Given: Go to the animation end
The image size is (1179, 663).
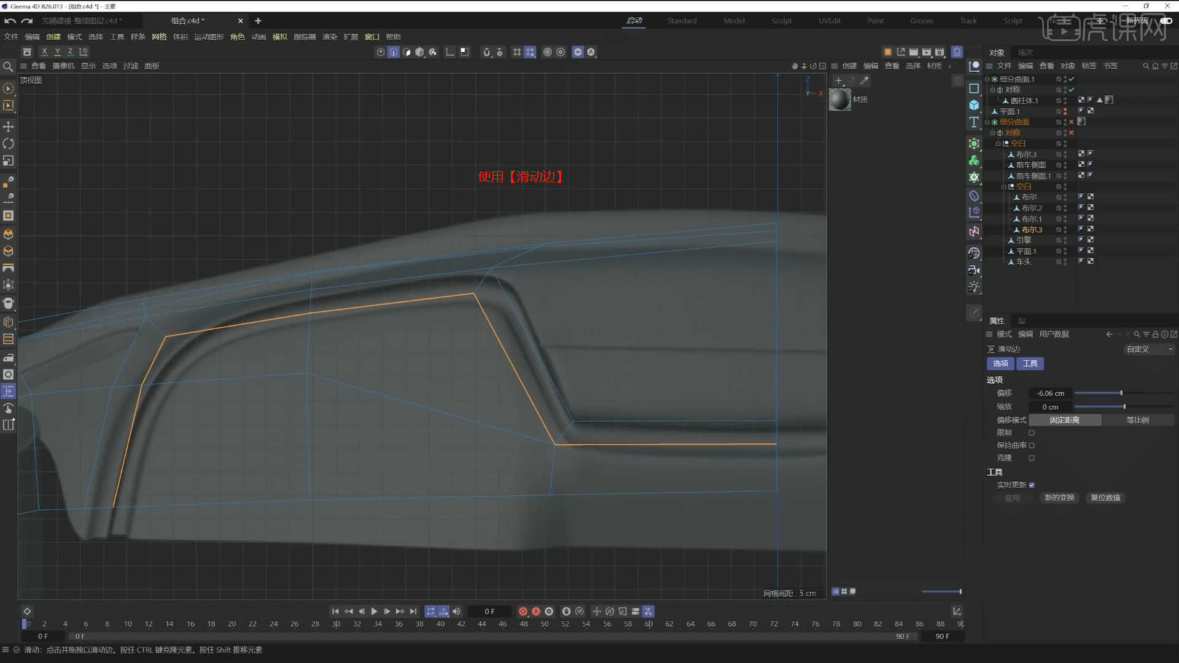Looking at the screenshot, I should (413, 611).
